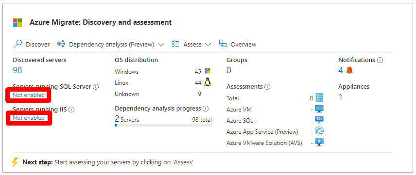Click the Assess checklist icon
Viewport: 416px width, 175px height.
click(x=175, y=44)
